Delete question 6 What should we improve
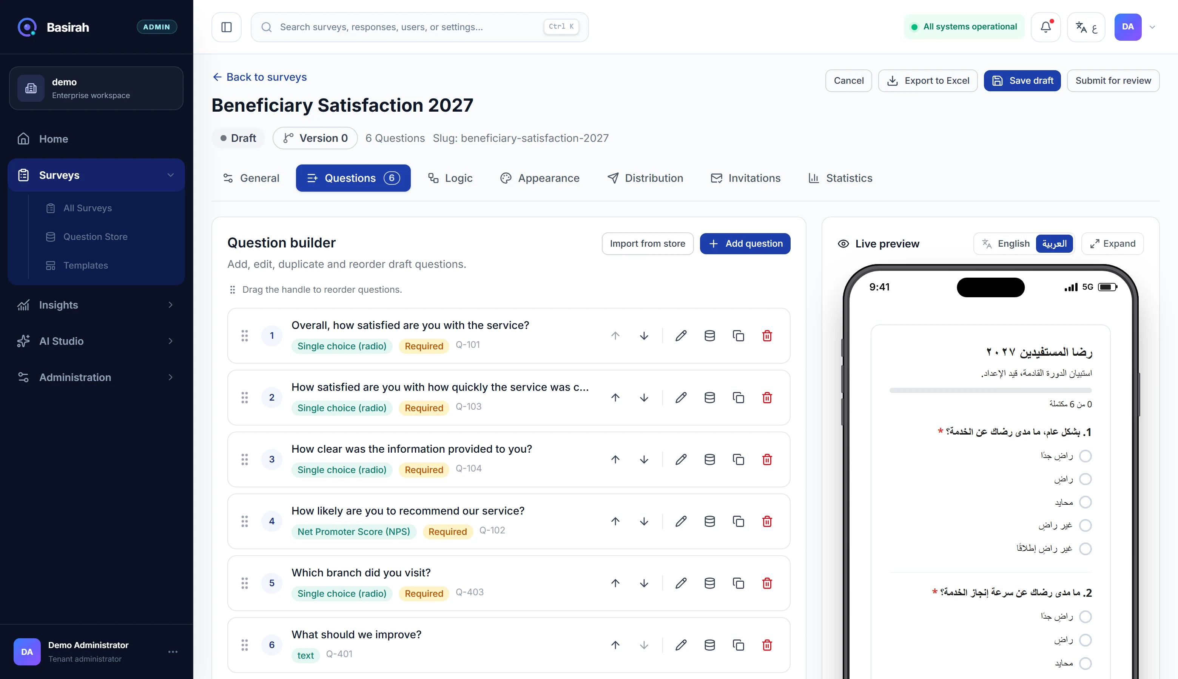The height and width of the screenshot is (679, 1178). 767,645
